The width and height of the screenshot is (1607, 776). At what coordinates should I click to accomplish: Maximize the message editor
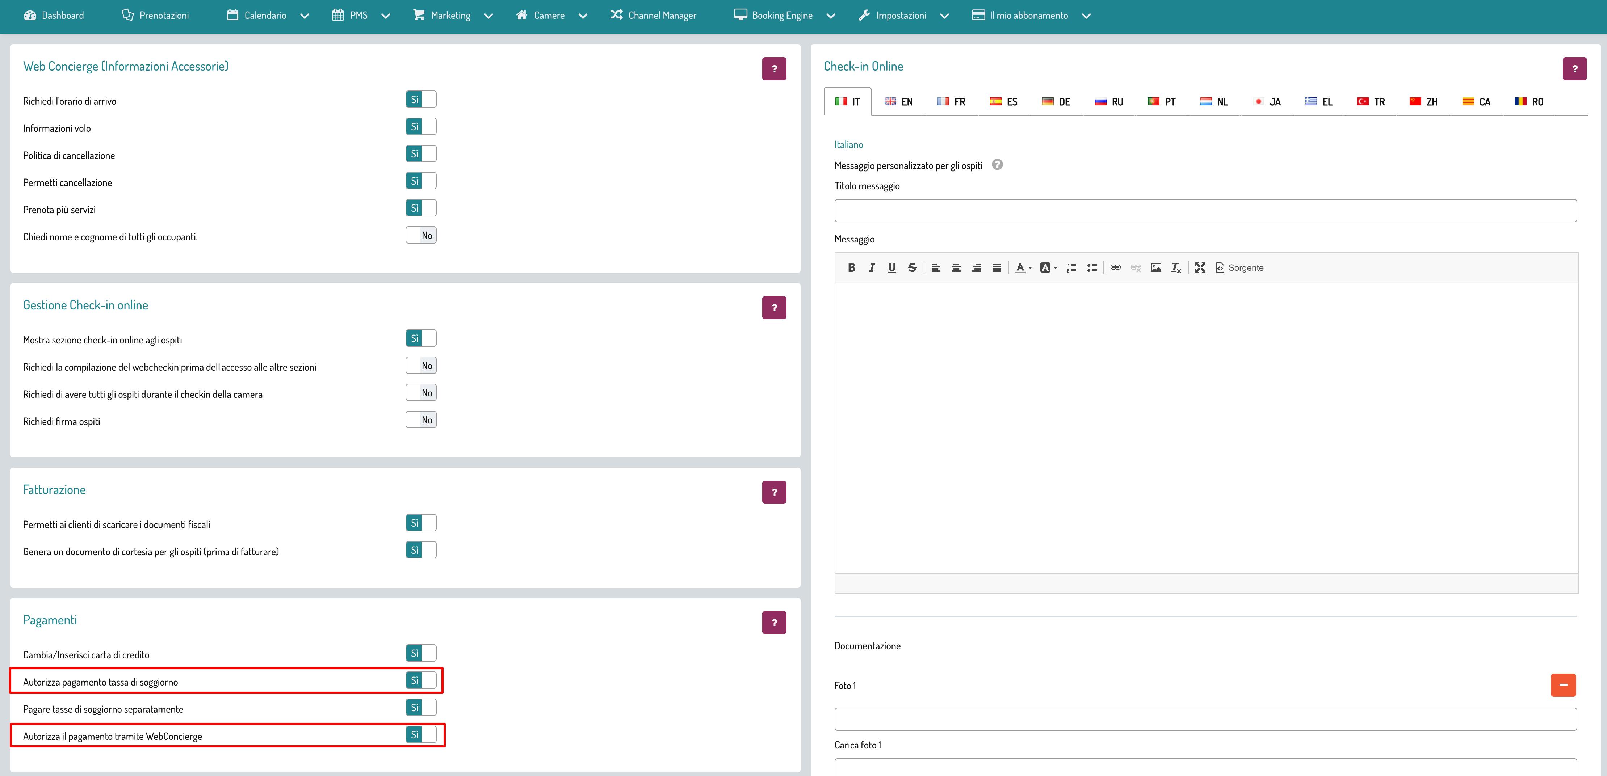tap(1200, 267)
